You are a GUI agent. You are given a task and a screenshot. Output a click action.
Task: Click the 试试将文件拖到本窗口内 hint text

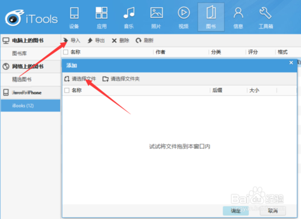point(179,147)
